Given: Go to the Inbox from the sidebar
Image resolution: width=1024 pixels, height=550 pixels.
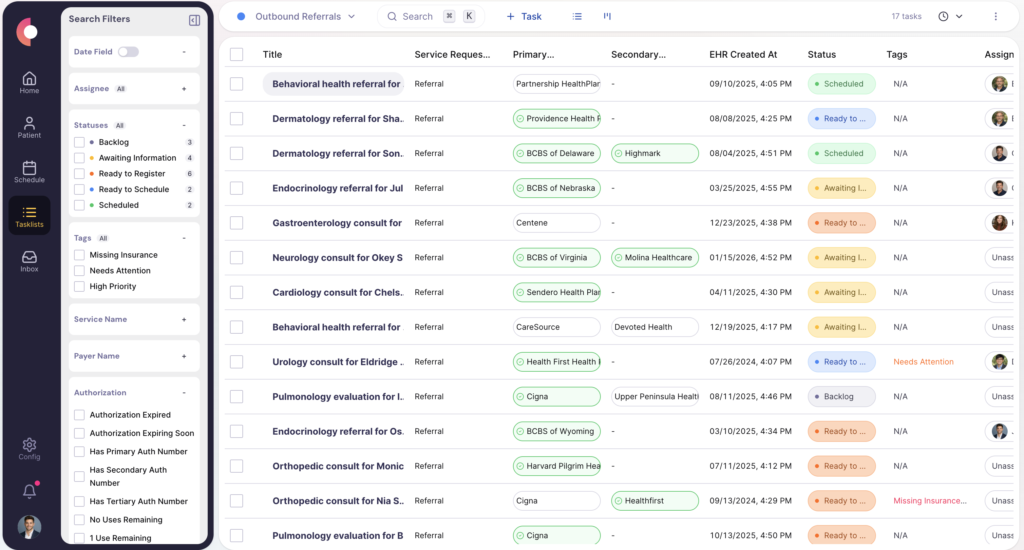Looking at the screenshot, I should click(x=29, y=261).
